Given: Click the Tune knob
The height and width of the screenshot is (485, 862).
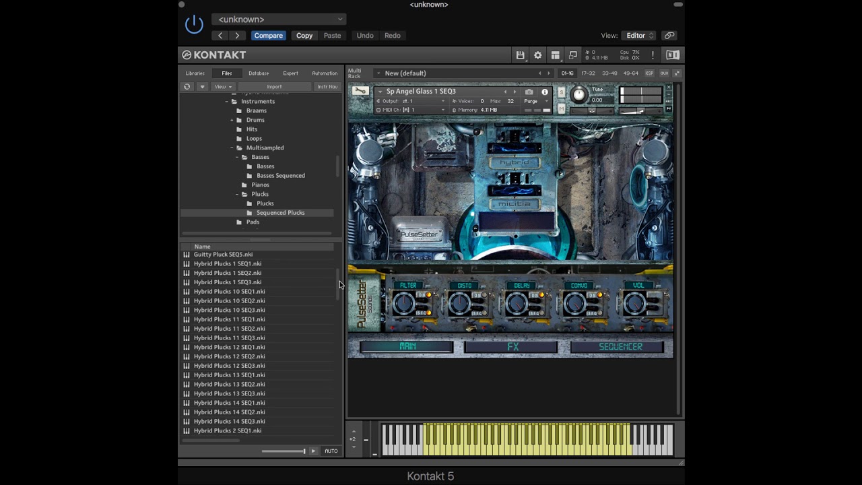Looking at the screenshot, I should pos(578,95).
